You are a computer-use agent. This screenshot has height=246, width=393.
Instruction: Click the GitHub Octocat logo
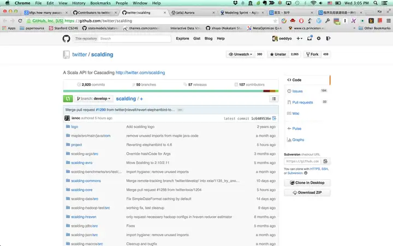pyautogui.click(x=67, y=39)
